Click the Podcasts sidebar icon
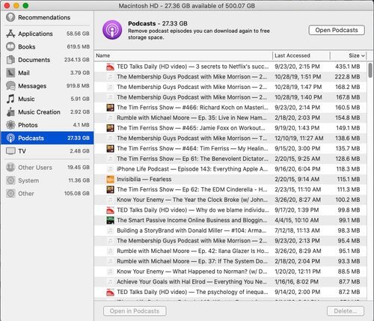 [x=10, y=138]
